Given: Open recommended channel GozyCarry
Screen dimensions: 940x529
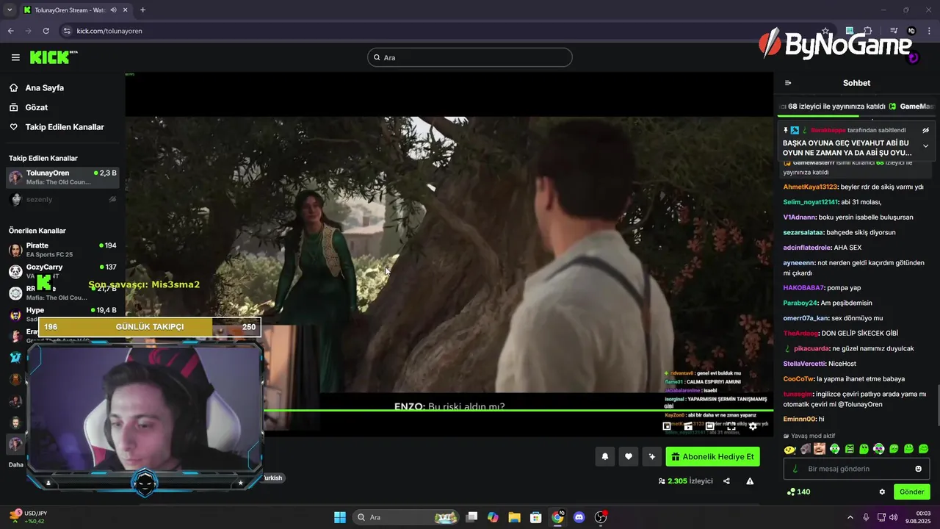Looking at the screenshot, I should pos(62,271).
